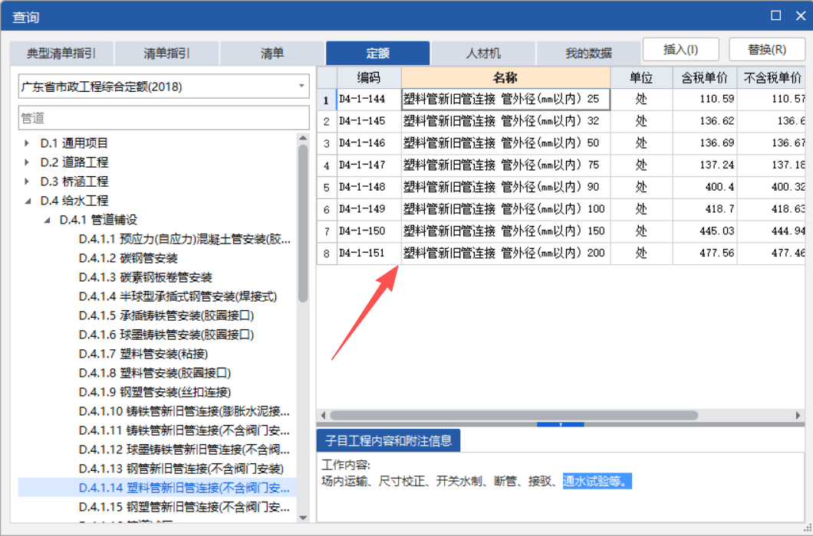Select D.4.1.4 半球型承插式钢管安装 item
Viewport: 813px width, 536px height.
[178, 296]
